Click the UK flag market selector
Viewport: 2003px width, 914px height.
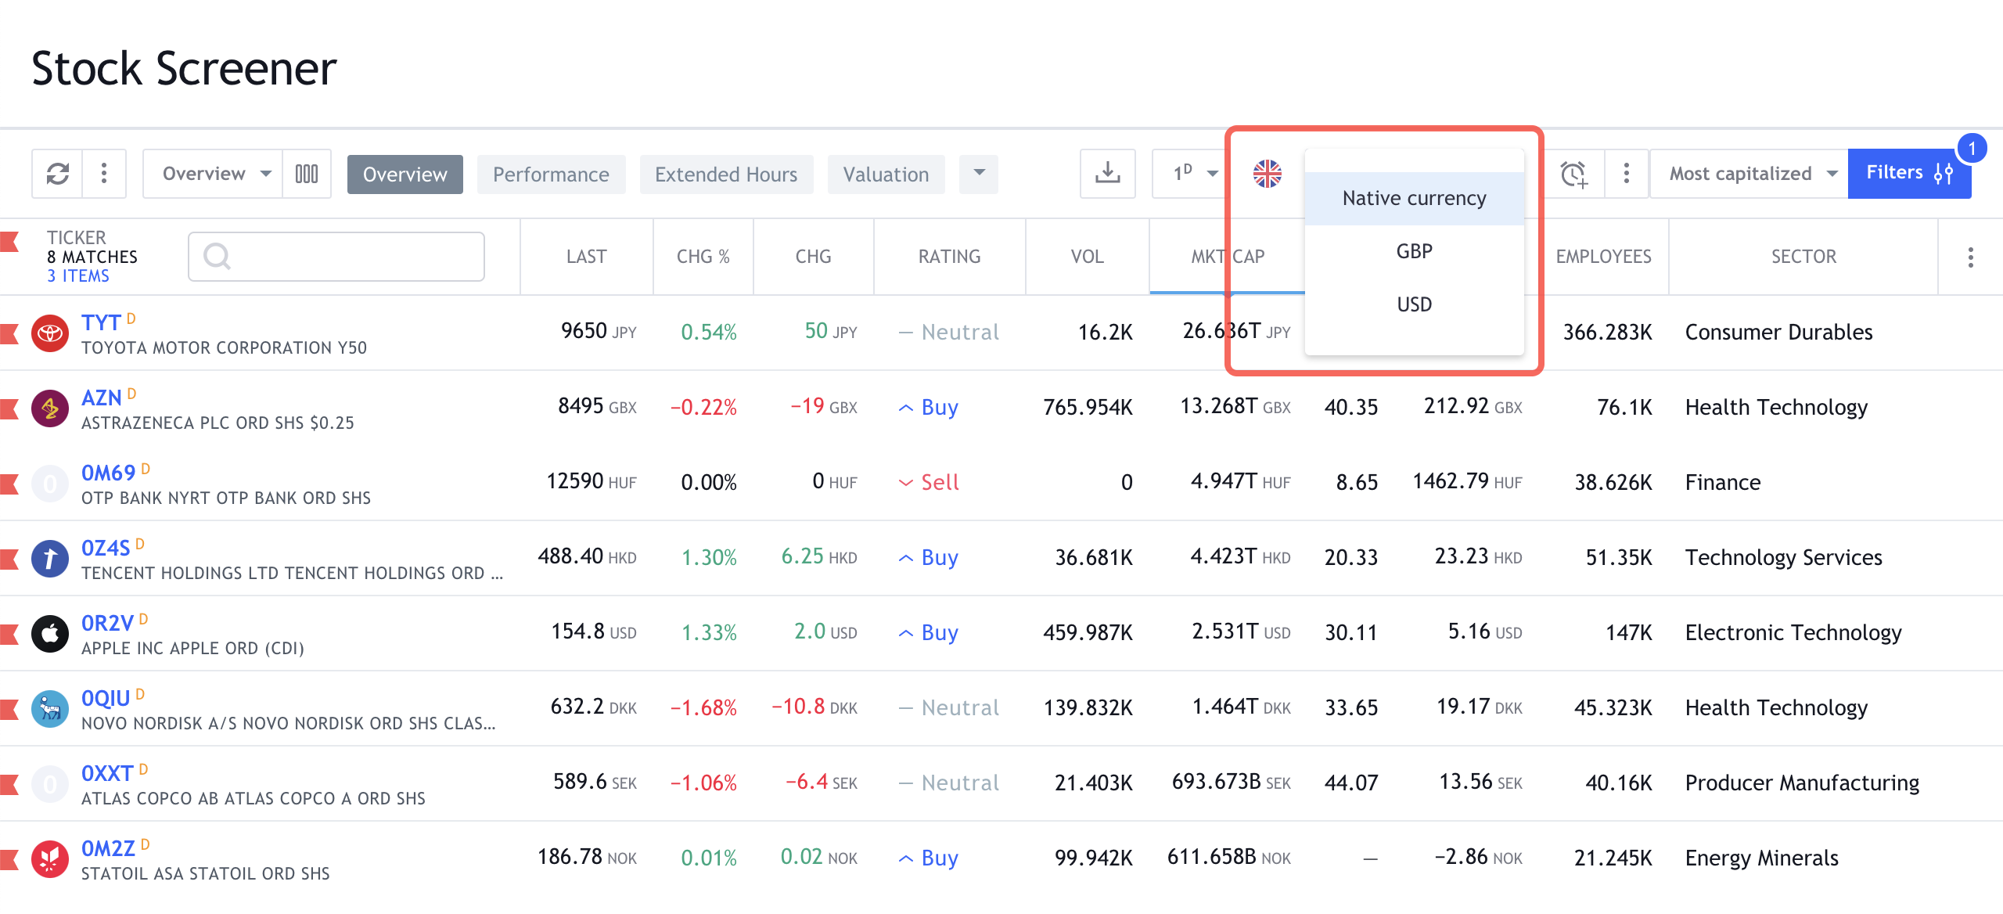click(x=1267, y=174)
